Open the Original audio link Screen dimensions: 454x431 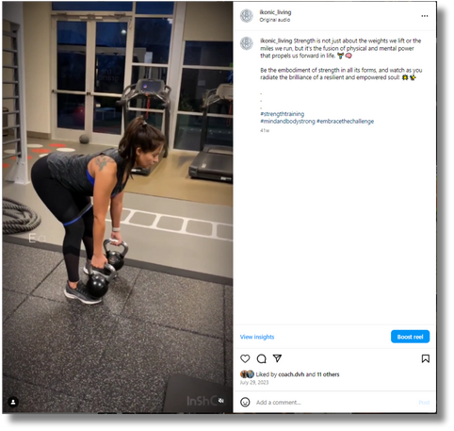pyautogui.click(x=275, y=20)
